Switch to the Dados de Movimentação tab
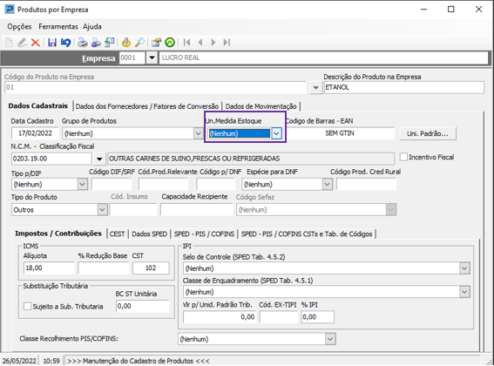 tap(261, 106)
